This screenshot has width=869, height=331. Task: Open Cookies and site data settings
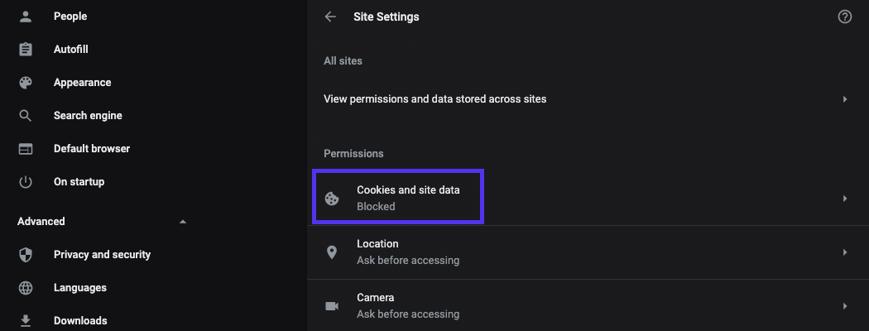click(408, 198)
